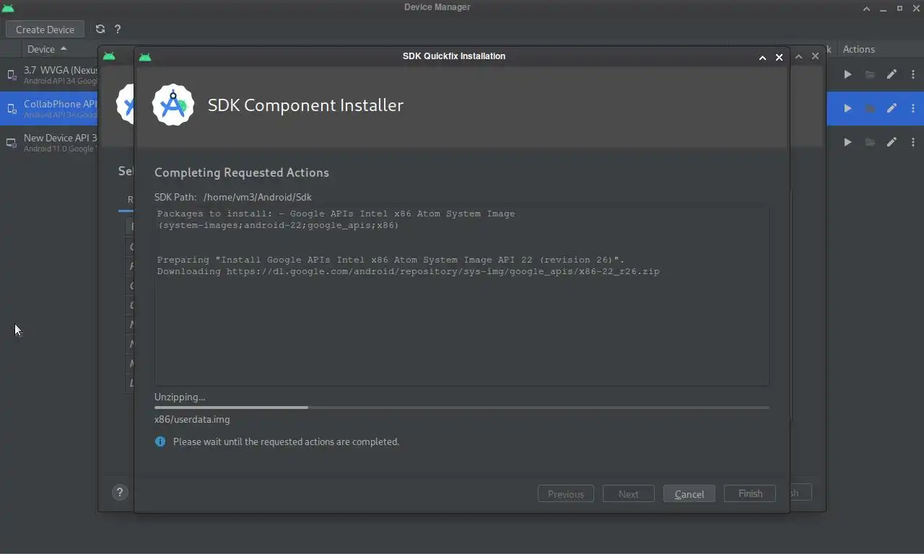
Task: Maximize the Device Manager window
Action: coord(899,8)
